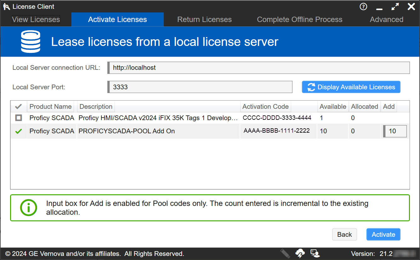Toggle the select-all checkmark column header

[x=19, y=107]
